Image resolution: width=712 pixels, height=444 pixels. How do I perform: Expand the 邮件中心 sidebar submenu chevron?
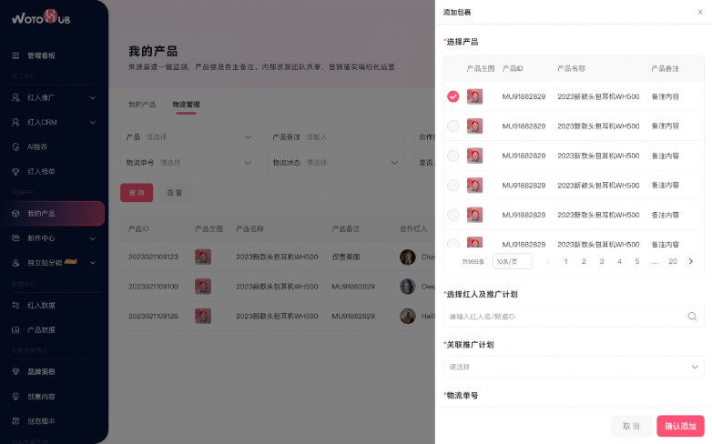pos(93,238)
